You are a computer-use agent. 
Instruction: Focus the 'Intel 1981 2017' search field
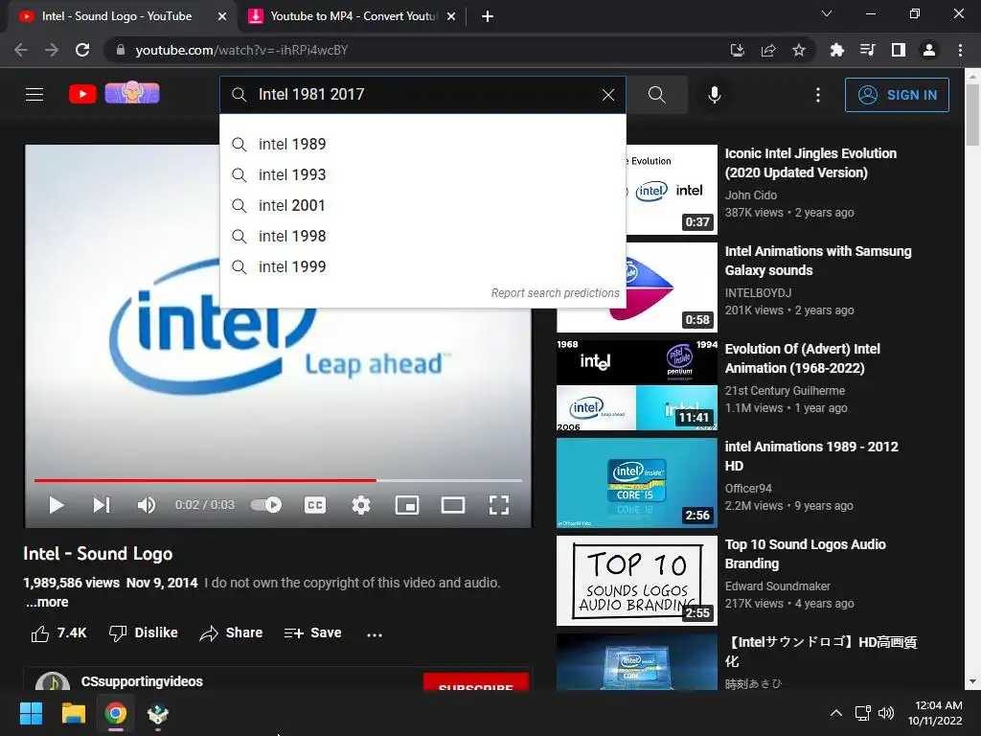pos(422,95)
